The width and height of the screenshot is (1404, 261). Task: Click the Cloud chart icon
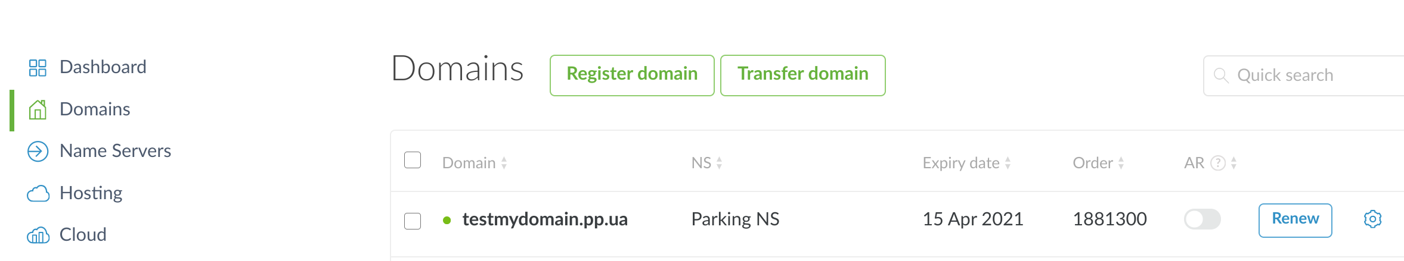38,235
